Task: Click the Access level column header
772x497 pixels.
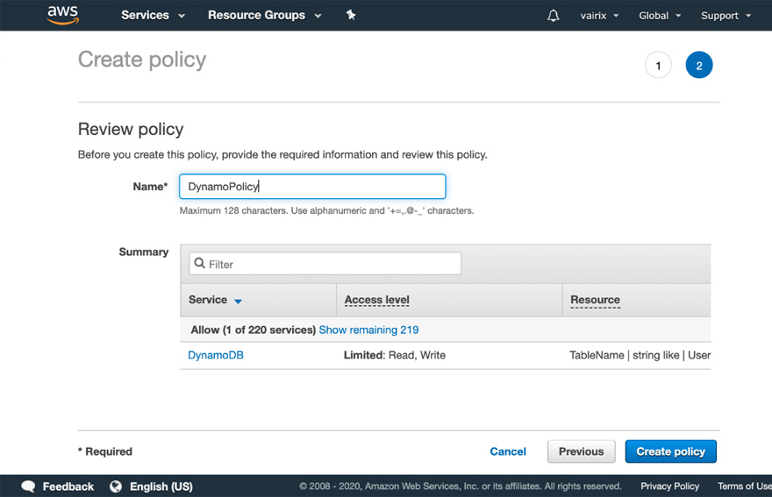Action: [x=376, y=300]
